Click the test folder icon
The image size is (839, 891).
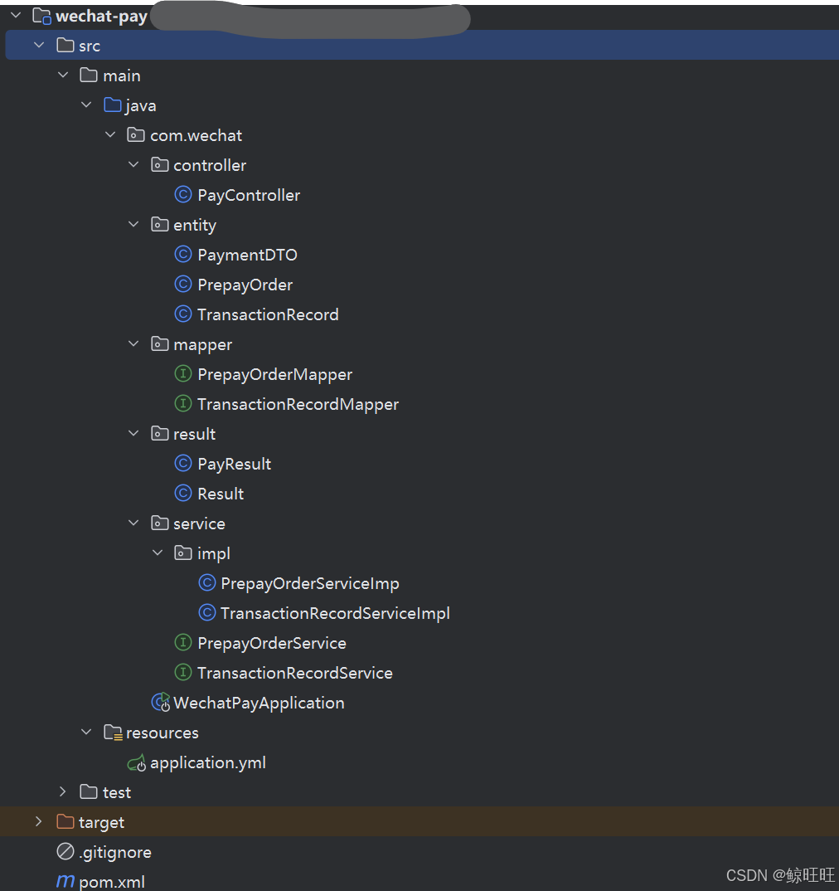coord(89,791)
